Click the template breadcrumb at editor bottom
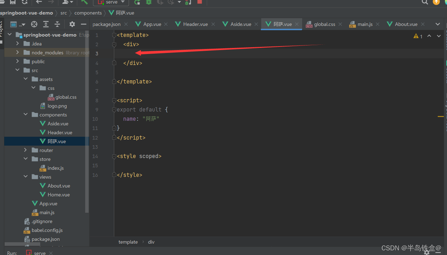The image size is (447, 255). pyautogui.click(x=128, y=242)
